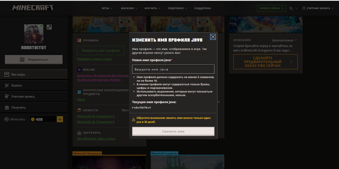Expand the chevron next to search
339x169 pixels.
pyautogui.click(x=296, y=8)
